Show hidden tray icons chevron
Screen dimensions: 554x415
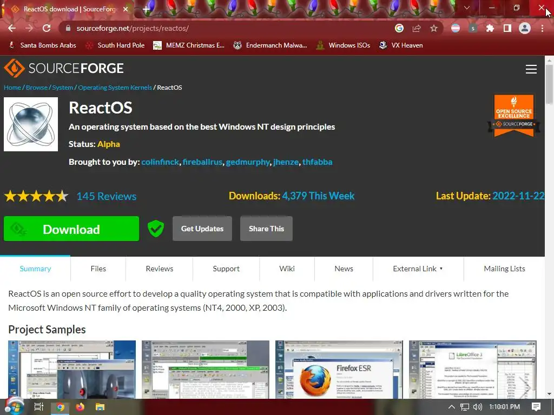tap(451, 407)
